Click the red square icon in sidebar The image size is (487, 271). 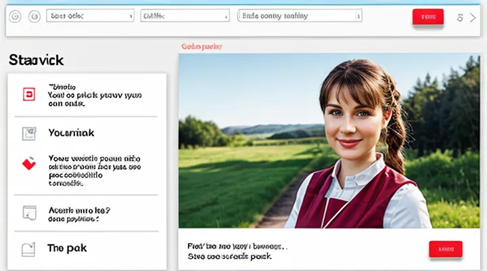pyautogui.click(x=28, y=95)
